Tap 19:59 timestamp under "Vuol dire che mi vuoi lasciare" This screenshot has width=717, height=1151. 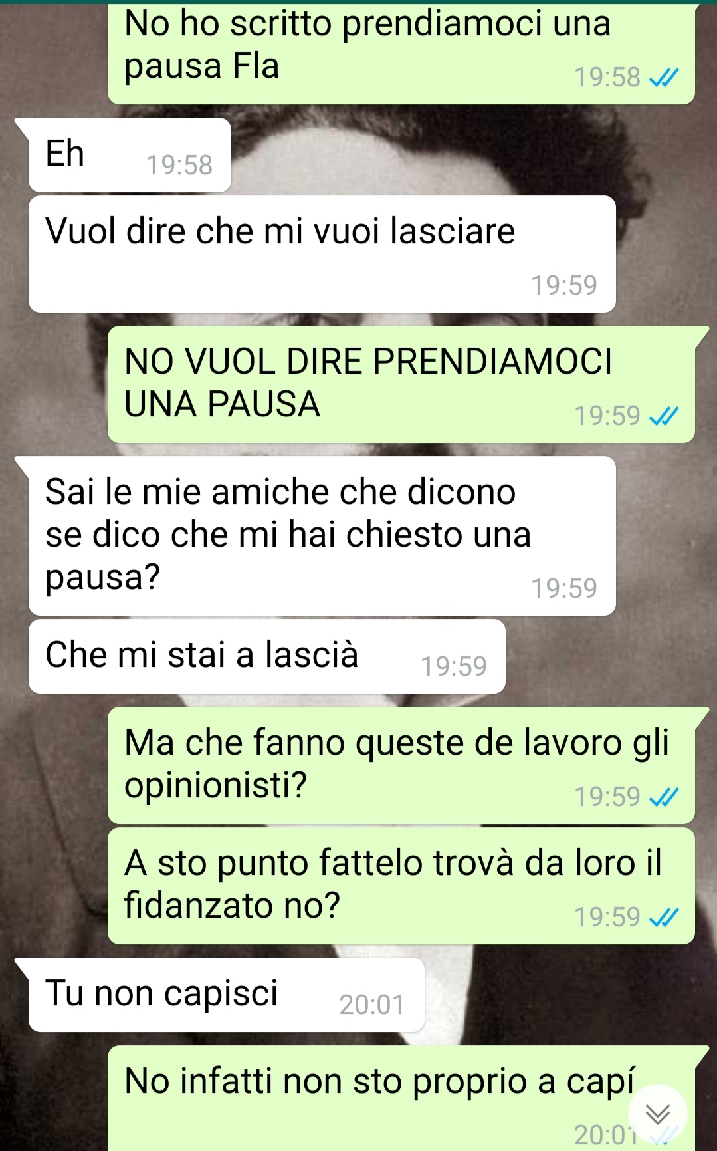564,285
